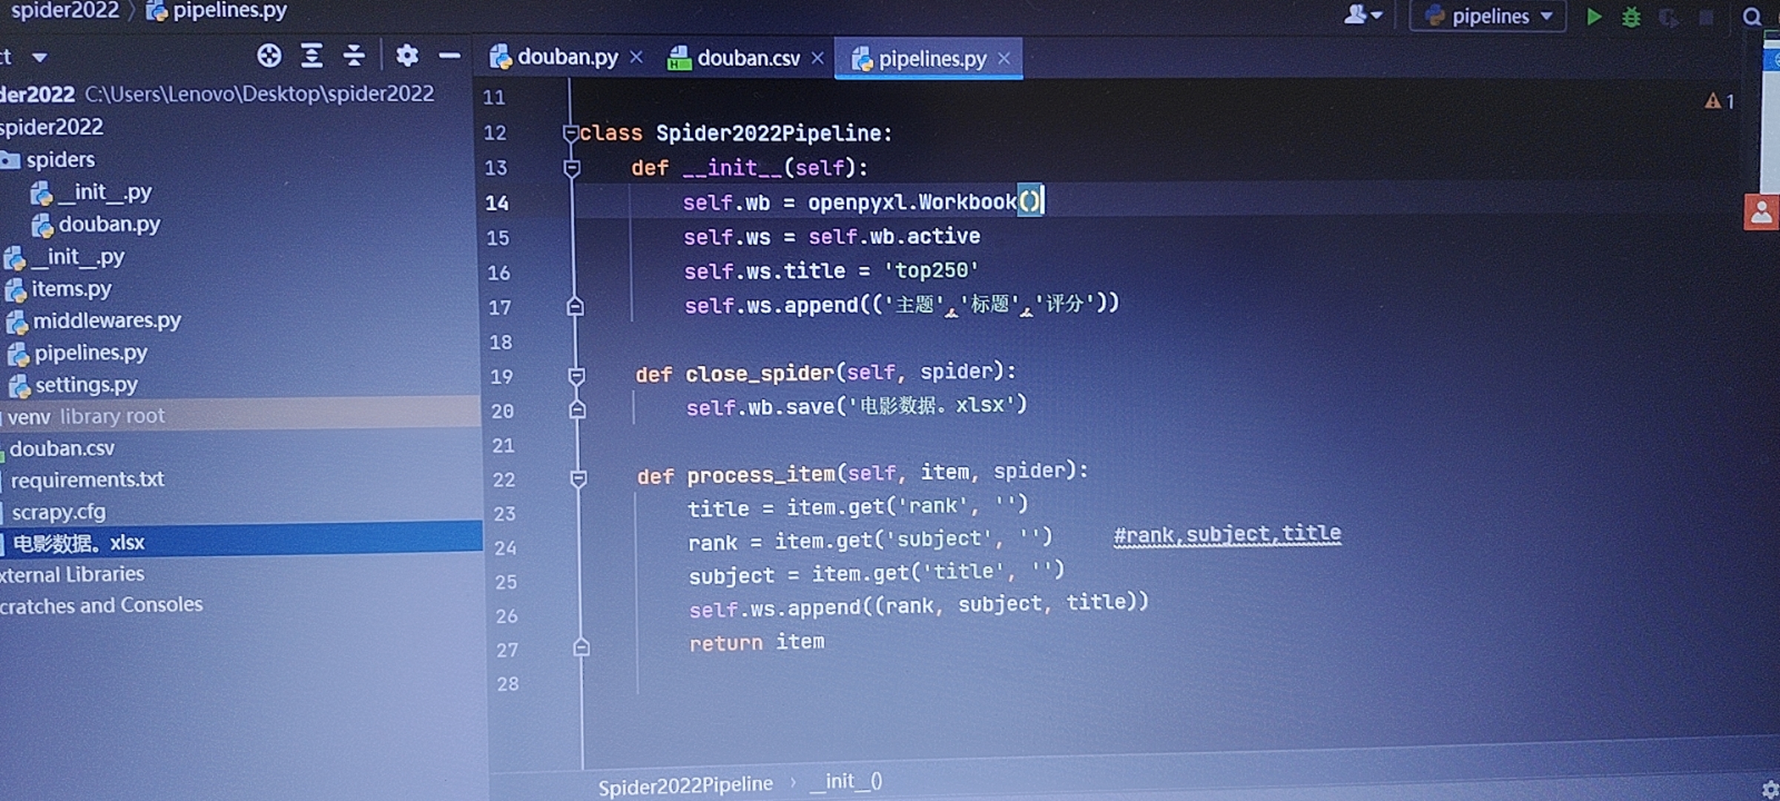Switch to the douban.csv editor tab
The width and height of the screenshot is (1780, 801).
tap(747, 58)
